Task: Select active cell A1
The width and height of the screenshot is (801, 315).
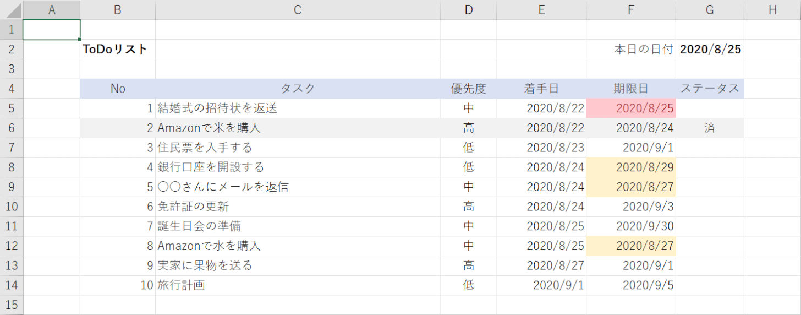Action: (x=52, y=30)
